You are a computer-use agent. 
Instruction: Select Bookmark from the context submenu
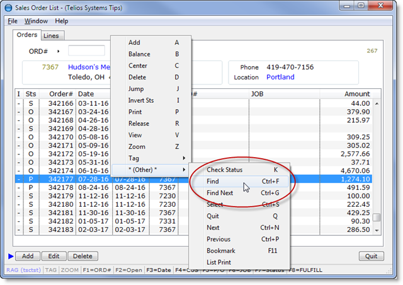pos(222,251)
